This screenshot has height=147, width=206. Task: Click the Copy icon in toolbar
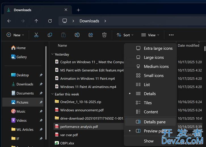50,35
